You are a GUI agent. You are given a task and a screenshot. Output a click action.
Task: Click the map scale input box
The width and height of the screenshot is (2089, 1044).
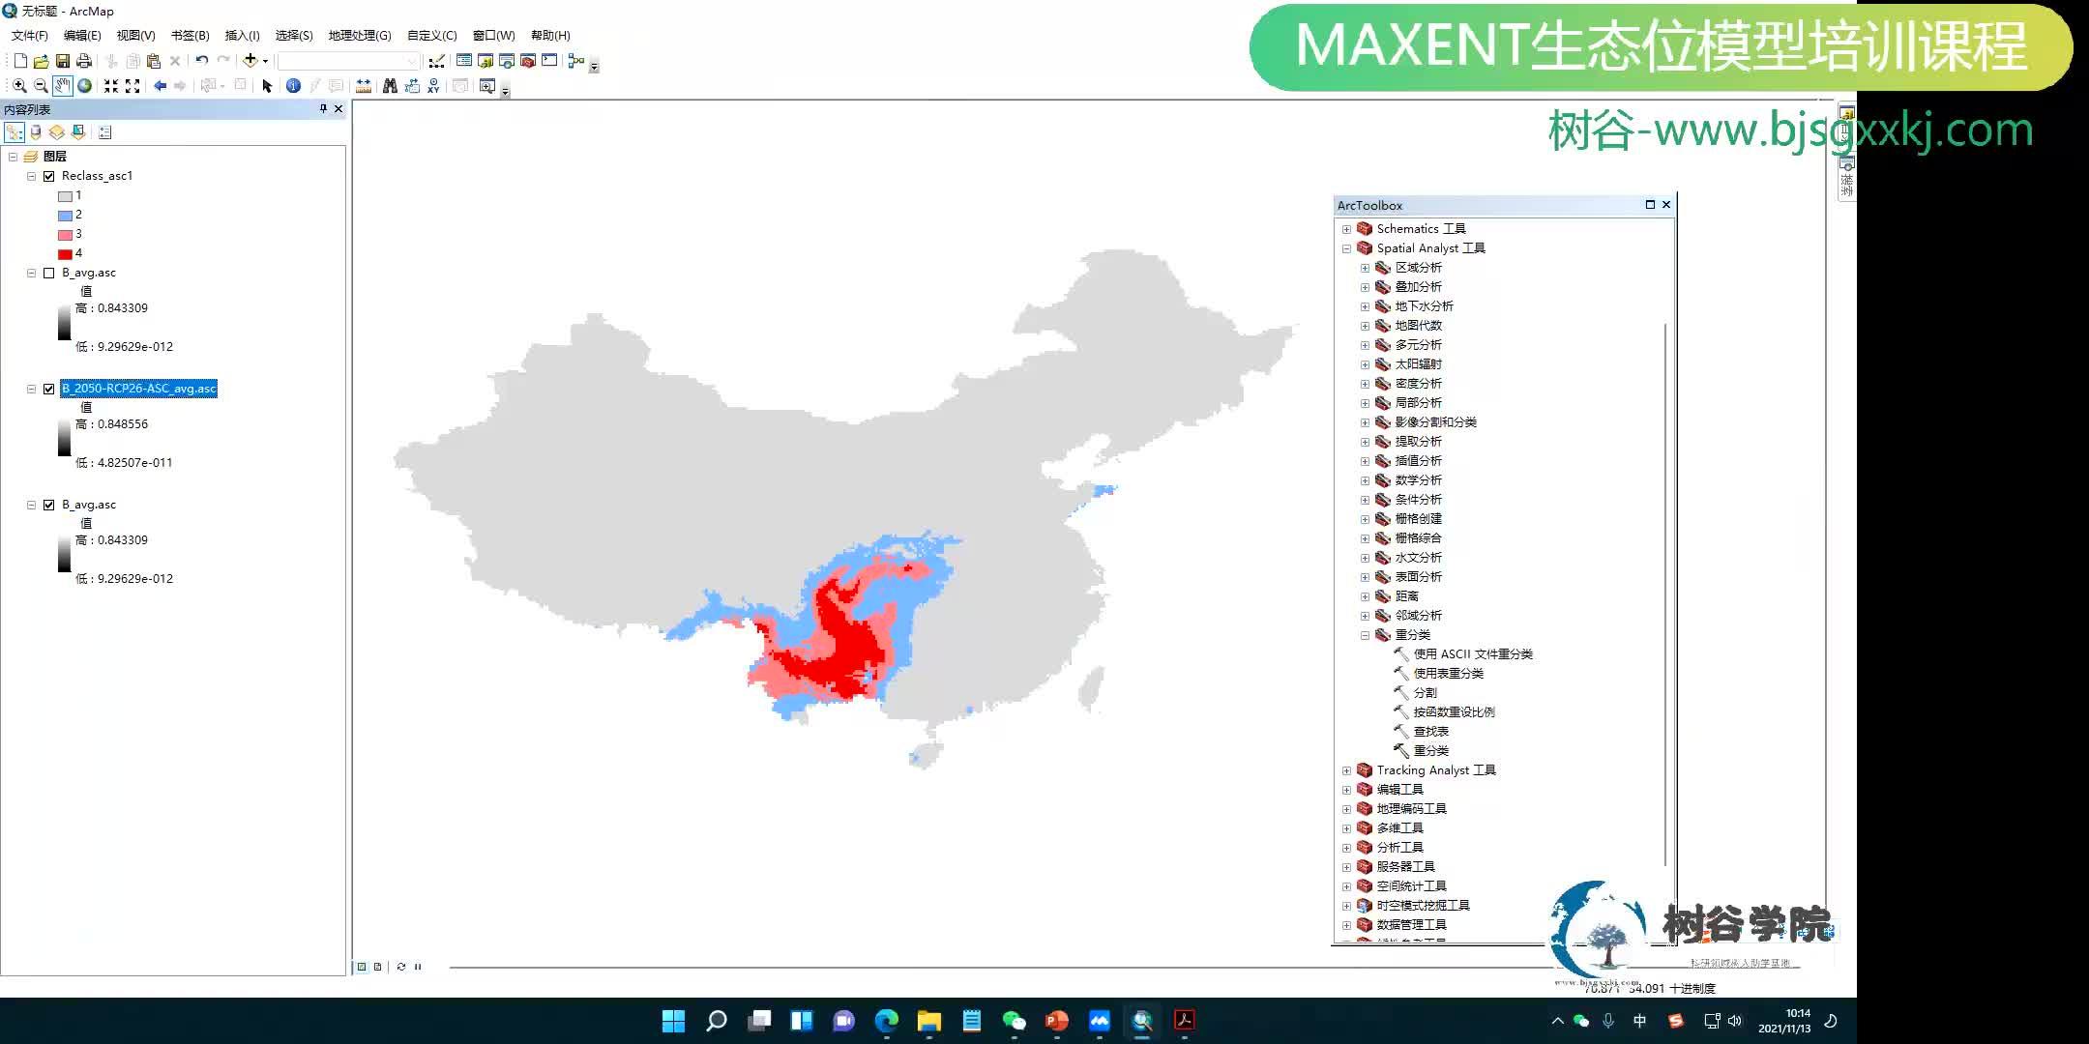(348, 61)
